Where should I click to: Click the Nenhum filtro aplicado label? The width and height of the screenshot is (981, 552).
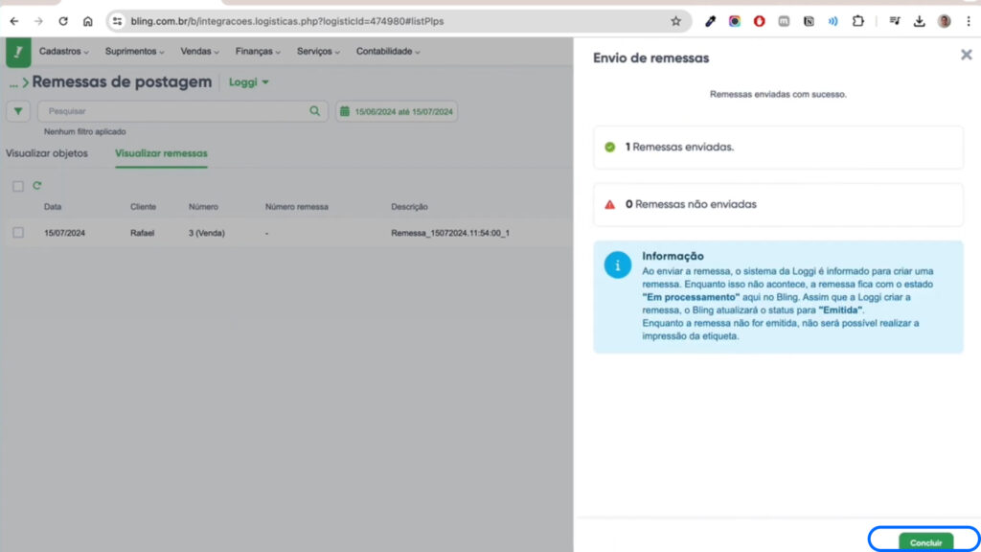pos(84,131)
